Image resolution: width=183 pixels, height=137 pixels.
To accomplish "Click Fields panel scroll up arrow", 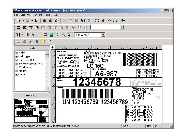I will point(47,53).
